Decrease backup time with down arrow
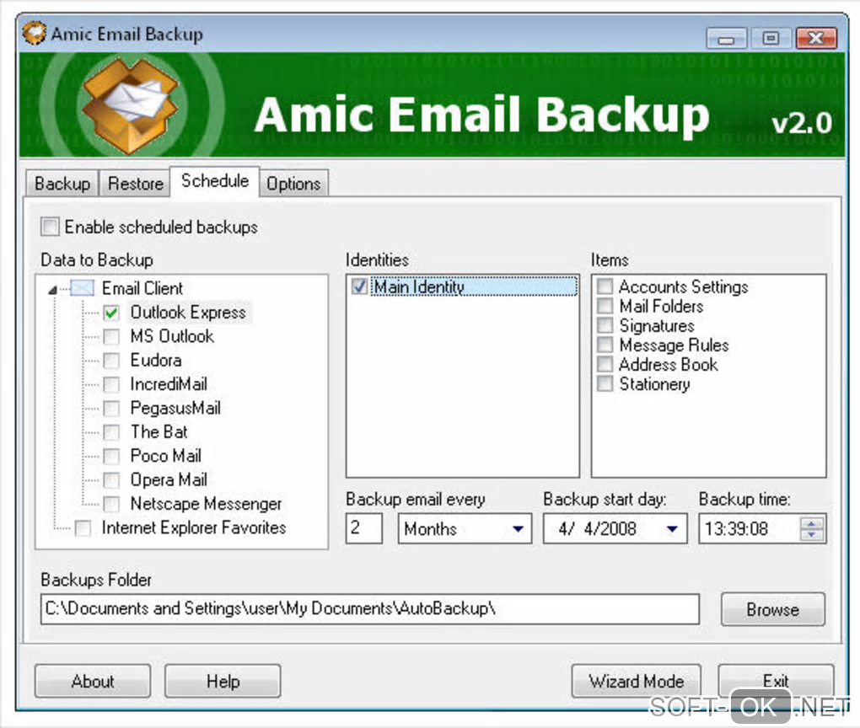Viewport: 860px width, 728px height. [x=812, y=535]
